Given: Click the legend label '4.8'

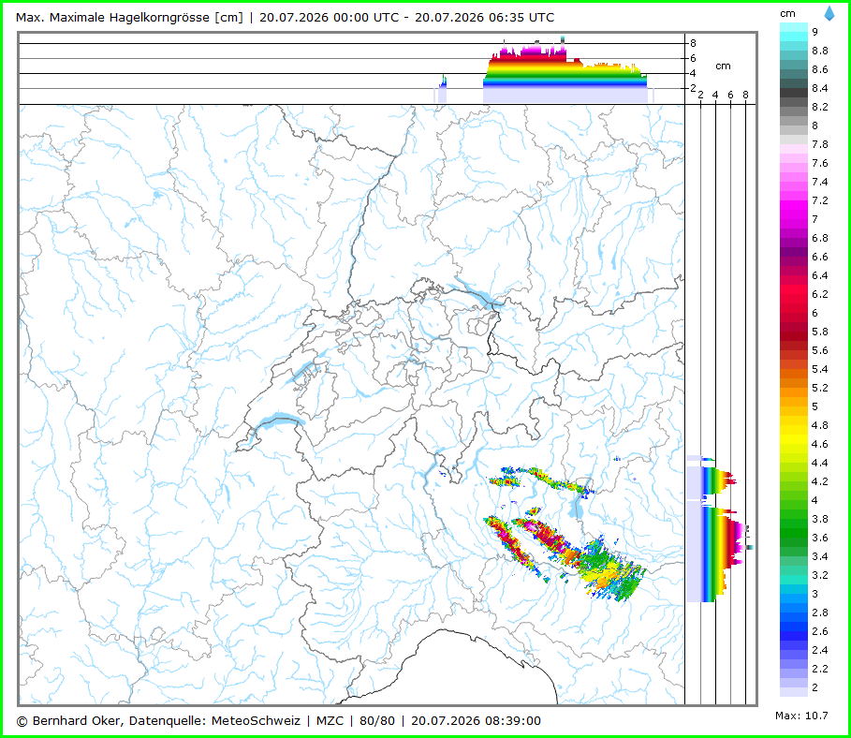Looking at the screenshot, I should 820,425.
